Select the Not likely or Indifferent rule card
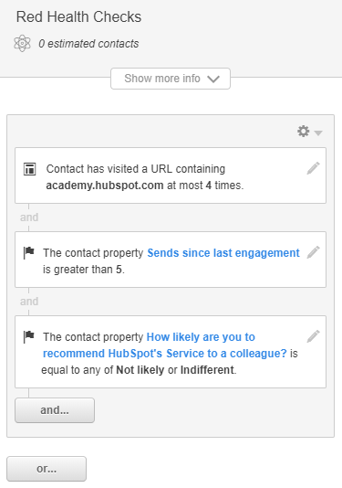The width and height of the screenshot is (342, 488). (x=171, y=352)
